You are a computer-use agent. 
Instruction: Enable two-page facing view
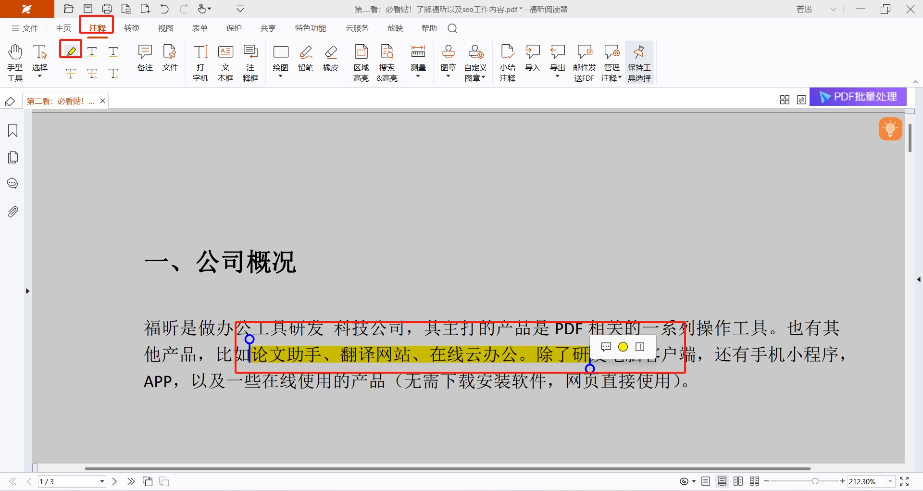tap(738, 481)
